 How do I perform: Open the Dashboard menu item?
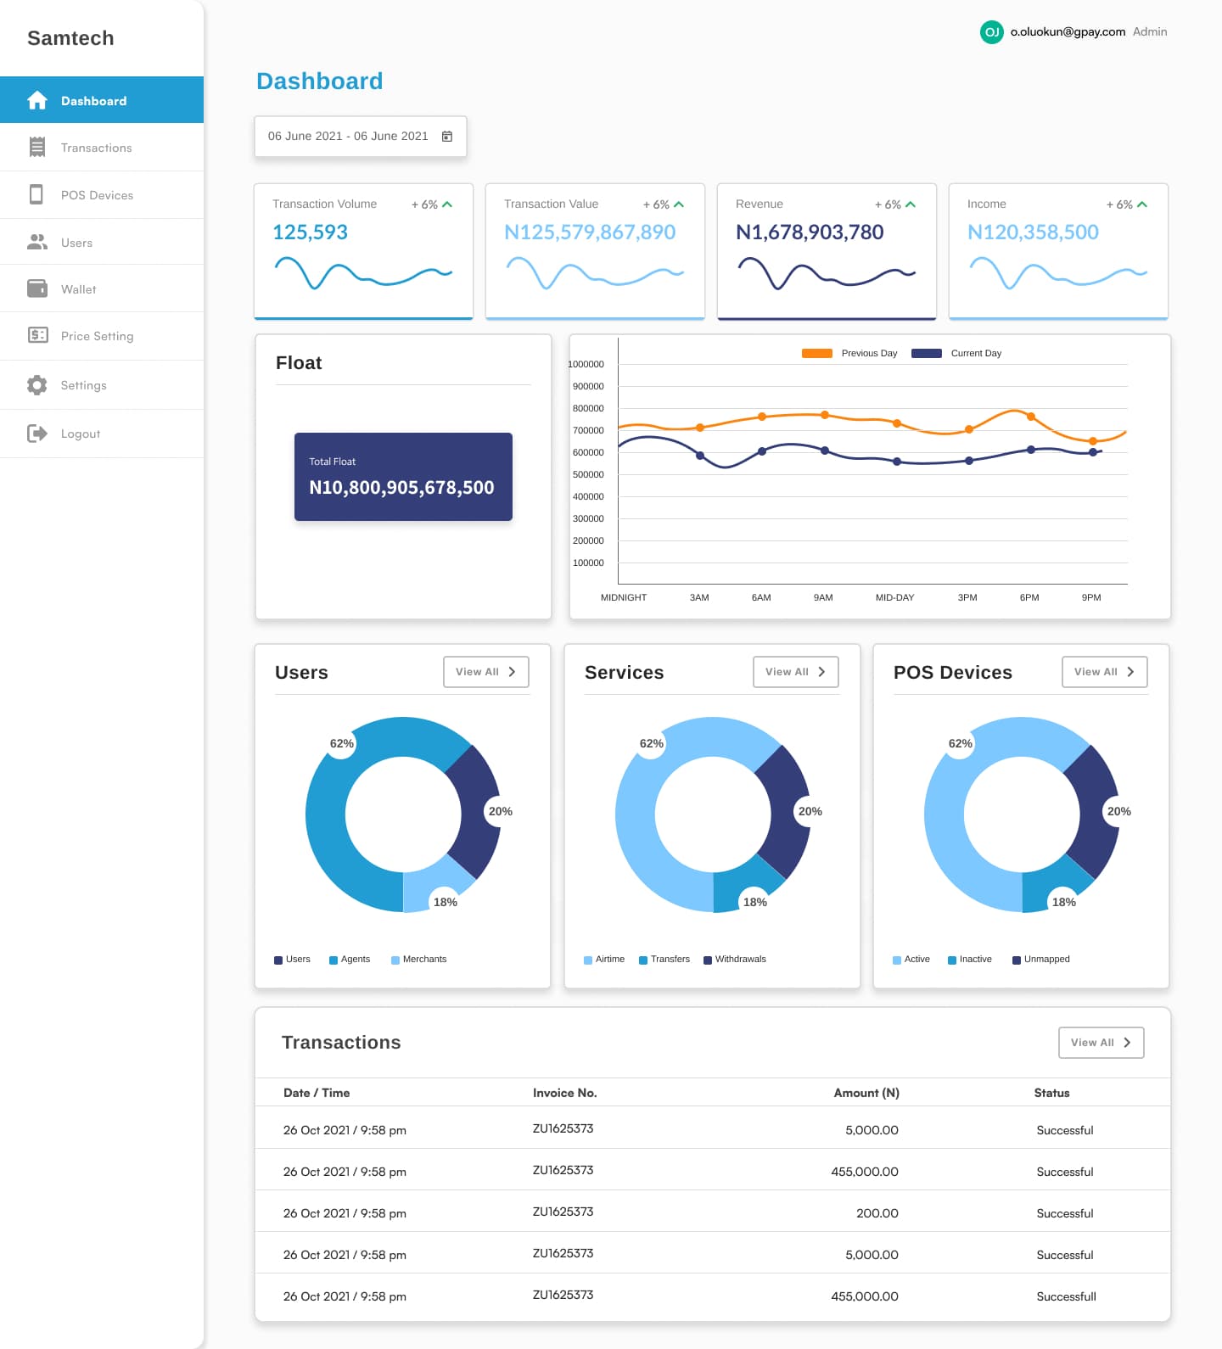point(102,100)
